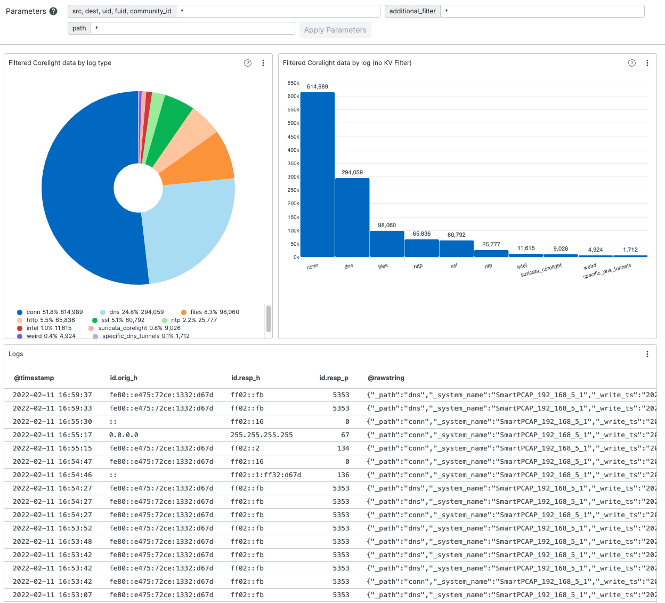Click the id.orig_h column header

124,378
